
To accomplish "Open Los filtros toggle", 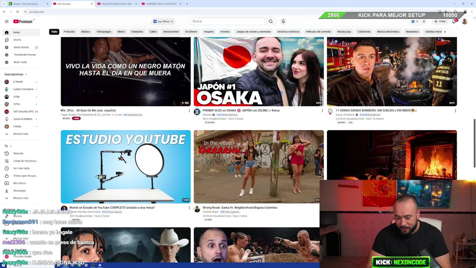I will [x=163, y=21].
